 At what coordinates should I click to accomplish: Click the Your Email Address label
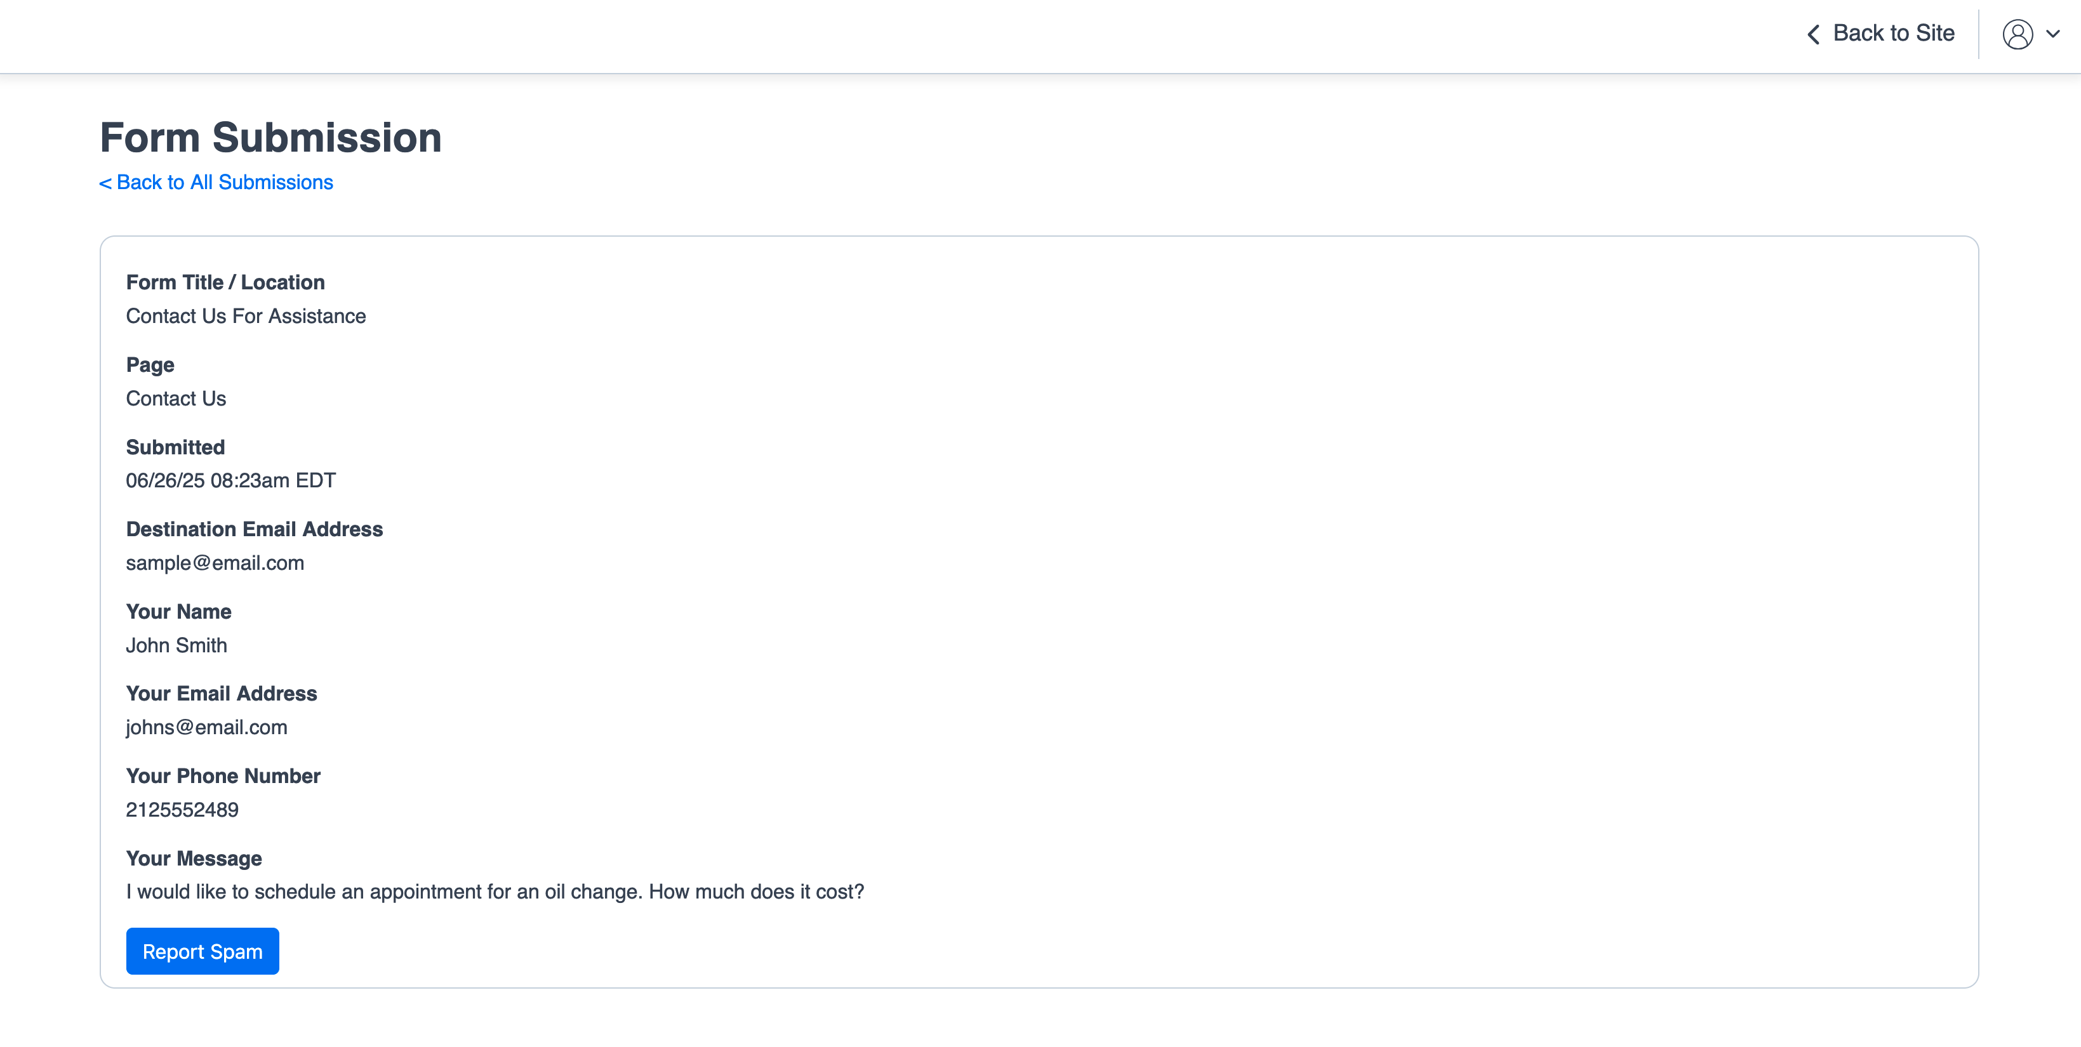click(x=222, y=694)
